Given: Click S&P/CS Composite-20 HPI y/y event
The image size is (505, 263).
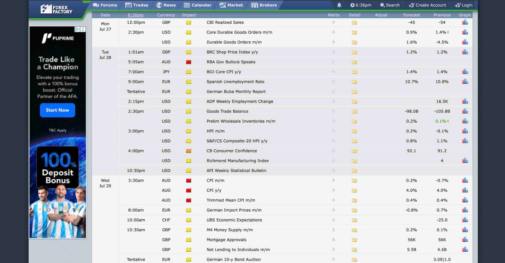Looking at the screenshot, I should click(x=237, y=141).
